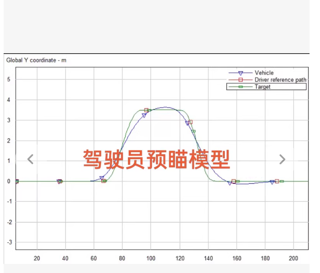
Task: Select the Driver reference path legend entry
Action: [267, 80]
